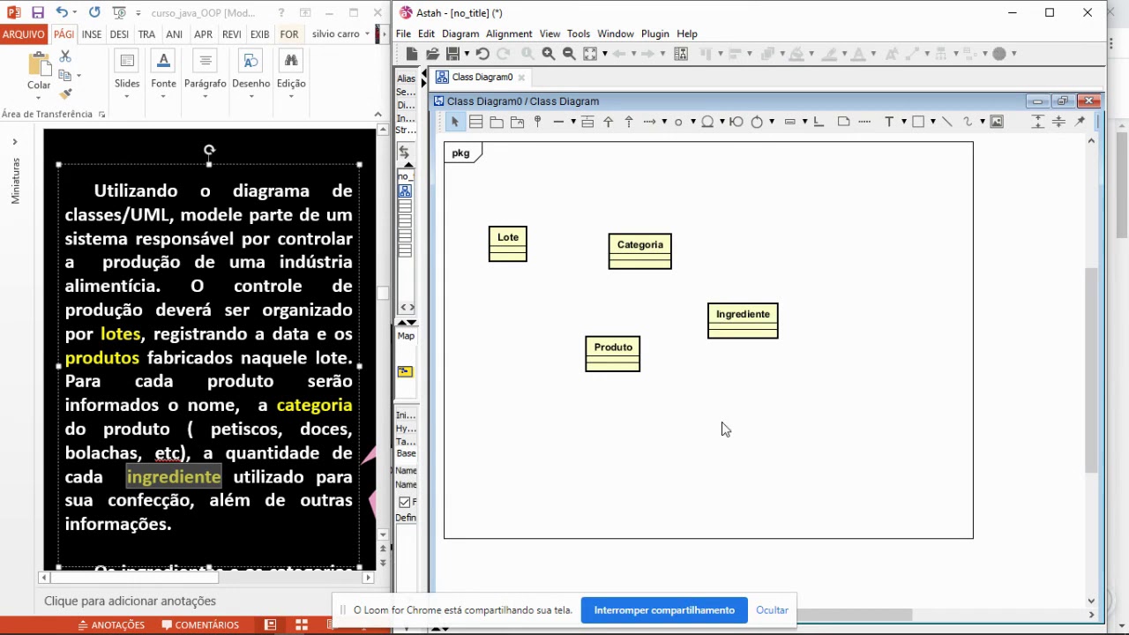
Task: Save the PowerPoint presentation
Action: coord(37,12)
